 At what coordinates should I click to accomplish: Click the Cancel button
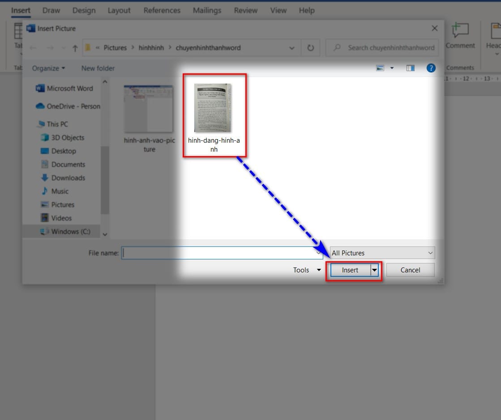(410, 270)
